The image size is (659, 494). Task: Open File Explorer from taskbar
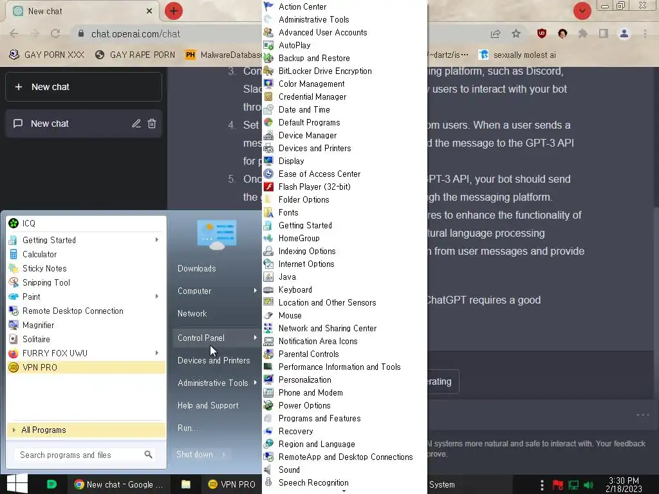186,484
